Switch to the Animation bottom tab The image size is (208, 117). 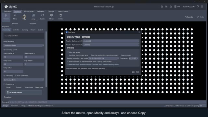pyautogui.click(x=15, y=106)
